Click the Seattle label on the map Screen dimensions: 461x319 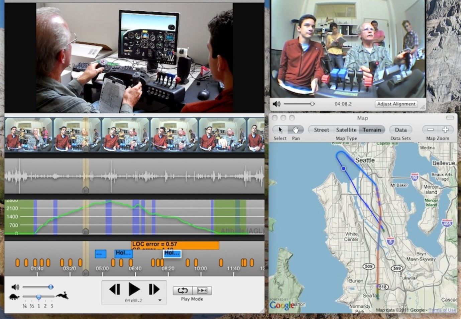365,160
